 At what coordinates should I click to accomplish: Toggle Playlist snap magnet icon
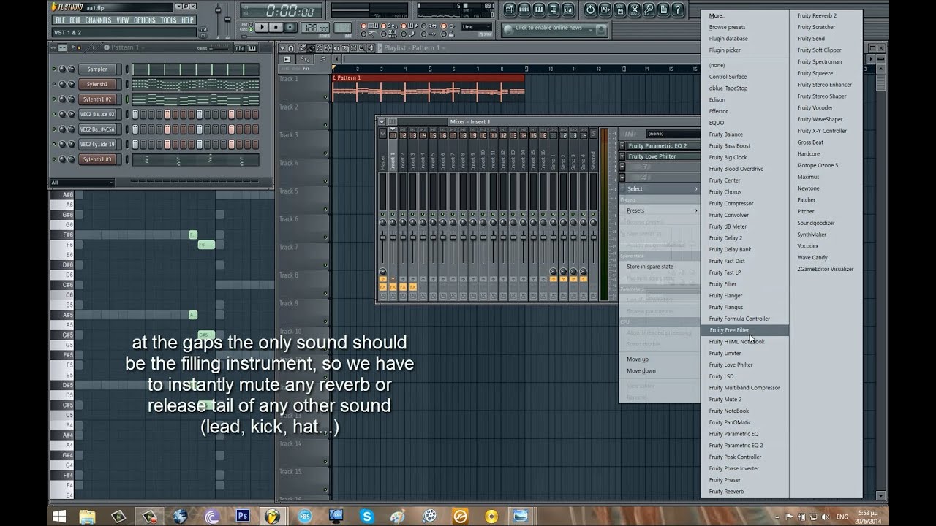point(290,48)
